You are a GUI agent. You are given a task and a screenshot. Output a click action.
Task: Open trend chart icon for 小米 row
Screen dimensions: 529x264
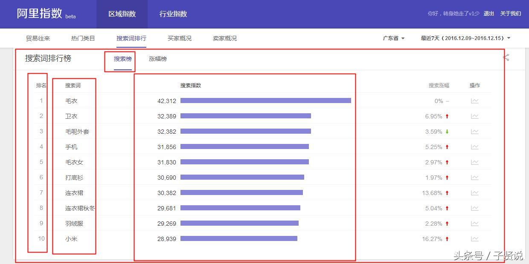(x=474, y=239)
